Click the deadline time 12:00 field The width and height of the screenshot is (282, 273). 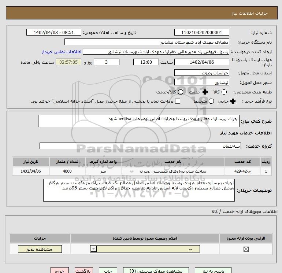tap(146, 62)
